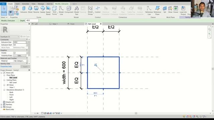Select the Right elevation in browser
The height and width of the screenshot is (120, 214).
(x=11, y=100)
